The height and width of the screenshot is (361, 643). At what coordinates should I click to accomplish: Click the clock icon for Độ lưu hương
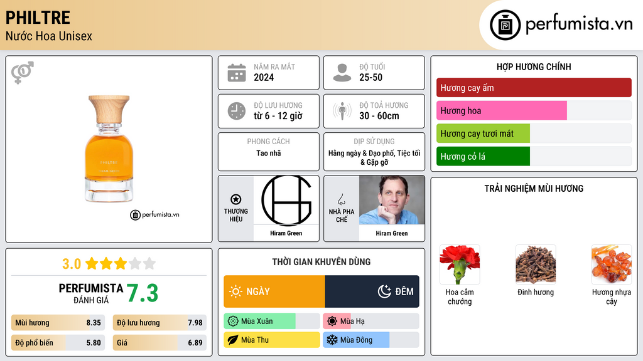pyautogui.click(x=237, y=111)
